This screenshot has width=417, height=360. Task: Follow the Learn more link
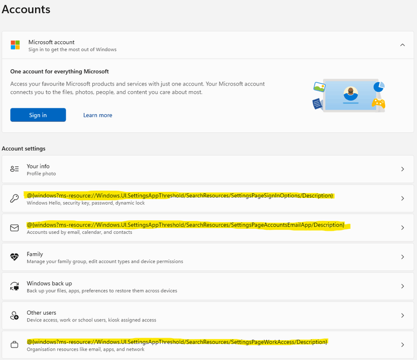[97, 115]
